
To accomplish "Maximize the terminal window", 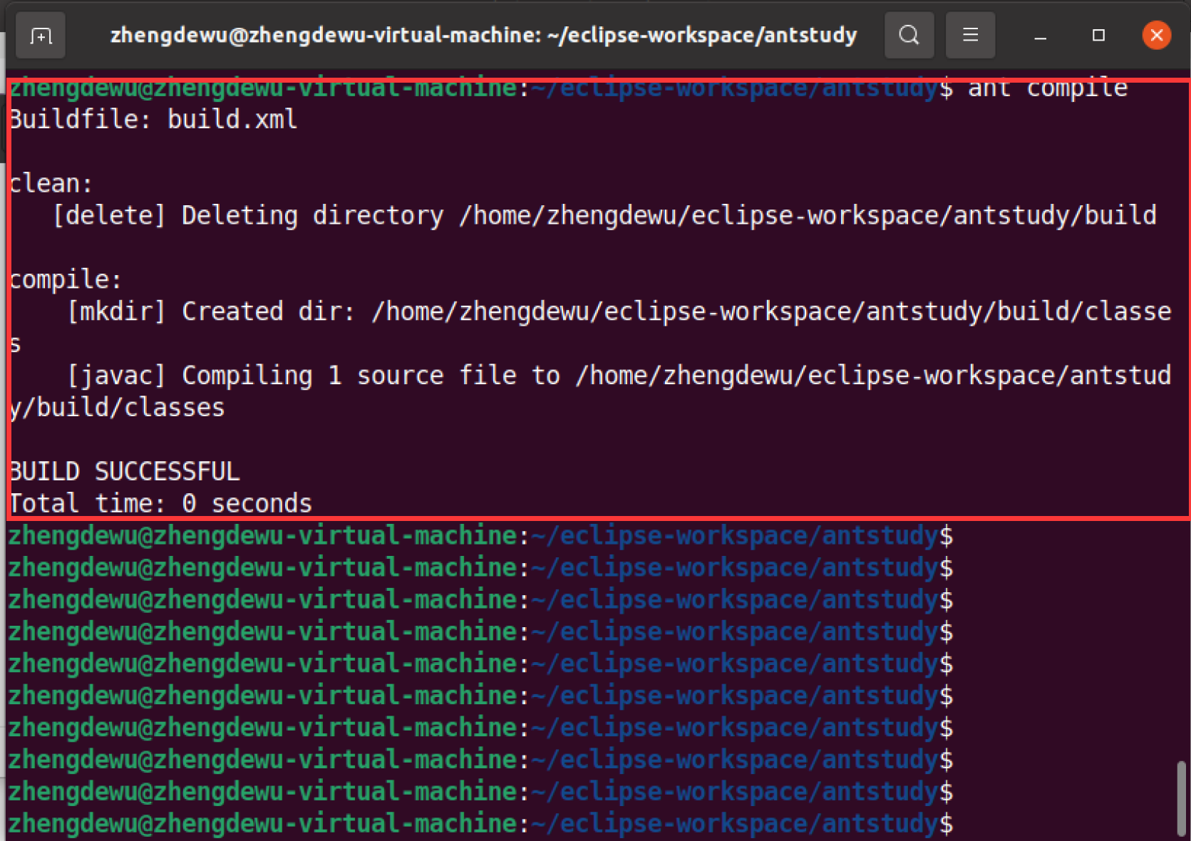I will point(1098,35).
